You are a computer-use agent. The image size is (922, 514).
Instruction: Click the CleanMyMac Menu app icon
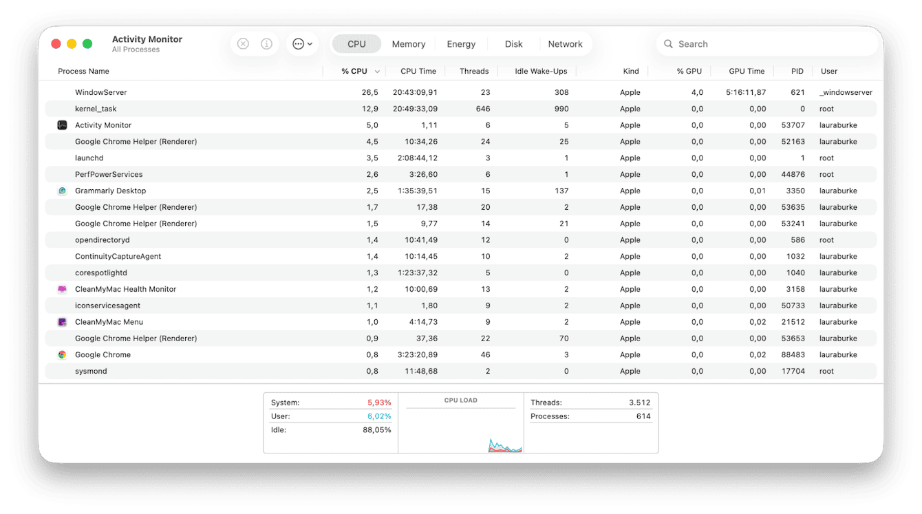pos(62,321)
